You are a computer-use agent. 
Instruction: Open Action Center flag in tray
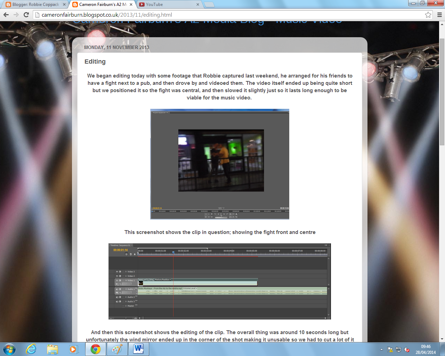[x=390, y=350]
